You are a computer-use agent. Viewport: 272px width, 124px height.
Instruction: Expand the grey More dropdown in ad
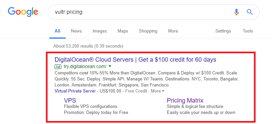point(157,91)
